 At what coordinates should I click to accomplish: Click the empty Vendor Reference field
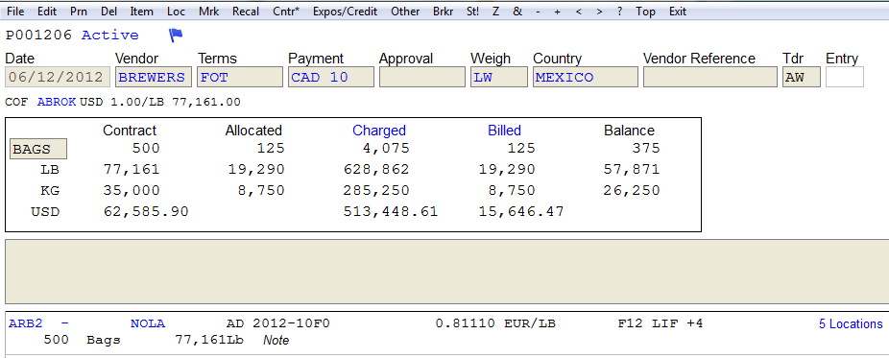click(x=710, y=77)
